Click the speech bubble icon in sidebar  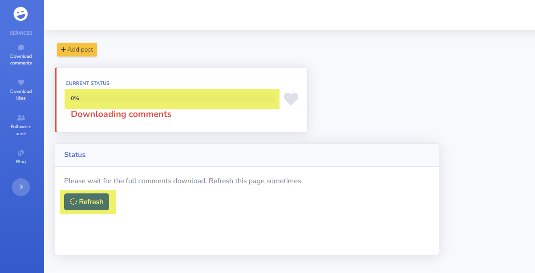click(21, 47)
